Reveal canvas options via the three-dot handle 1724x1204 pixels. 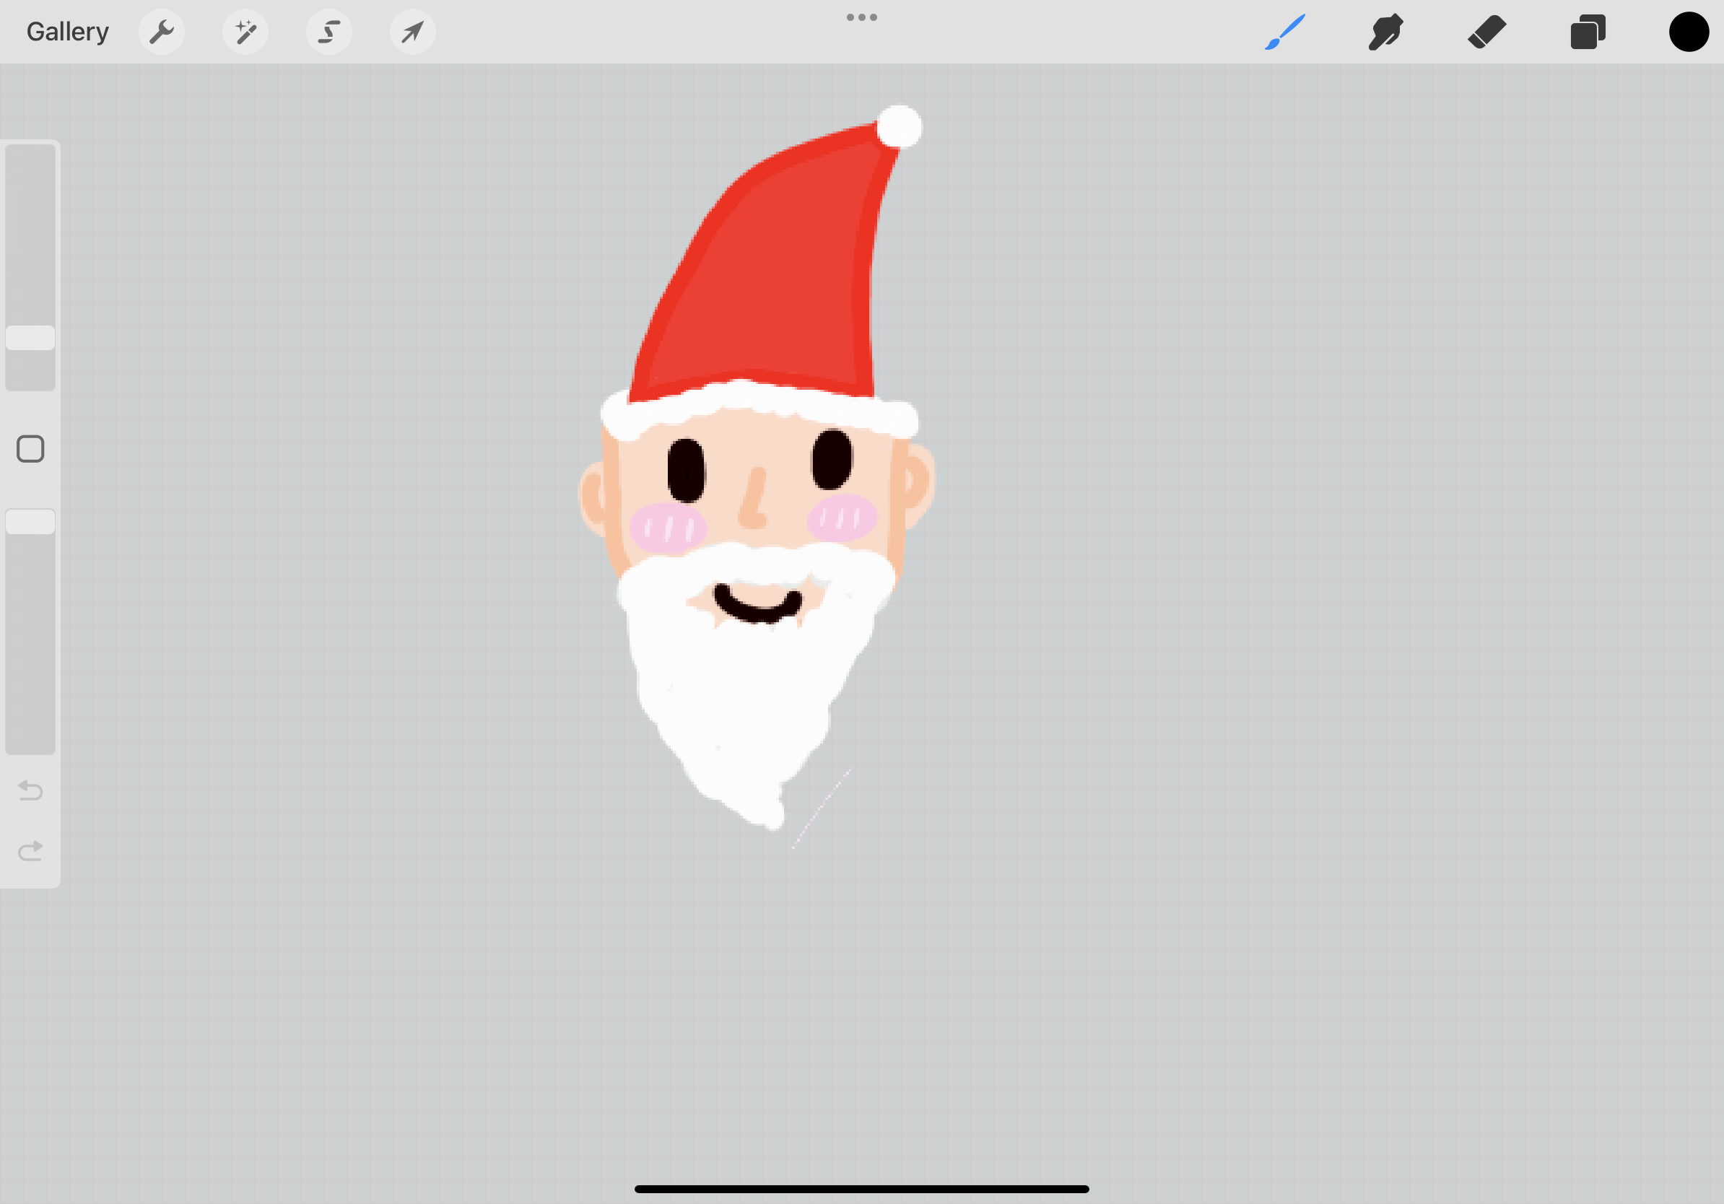click(x=861, y=17)
